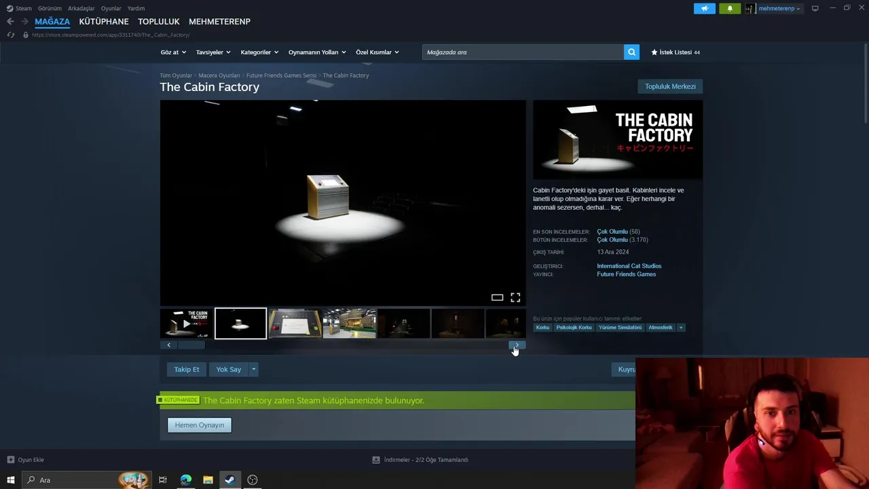The image size is (869, 489).
Task: Go forward using the navigation arrow
Action: pyautogui.click(x=24, y=22)
